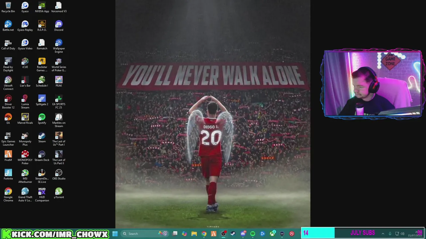Open the Recycle Bin desktop icon
Image resolution: width=426 pixels, height=239 pixels.
[8, 7]
